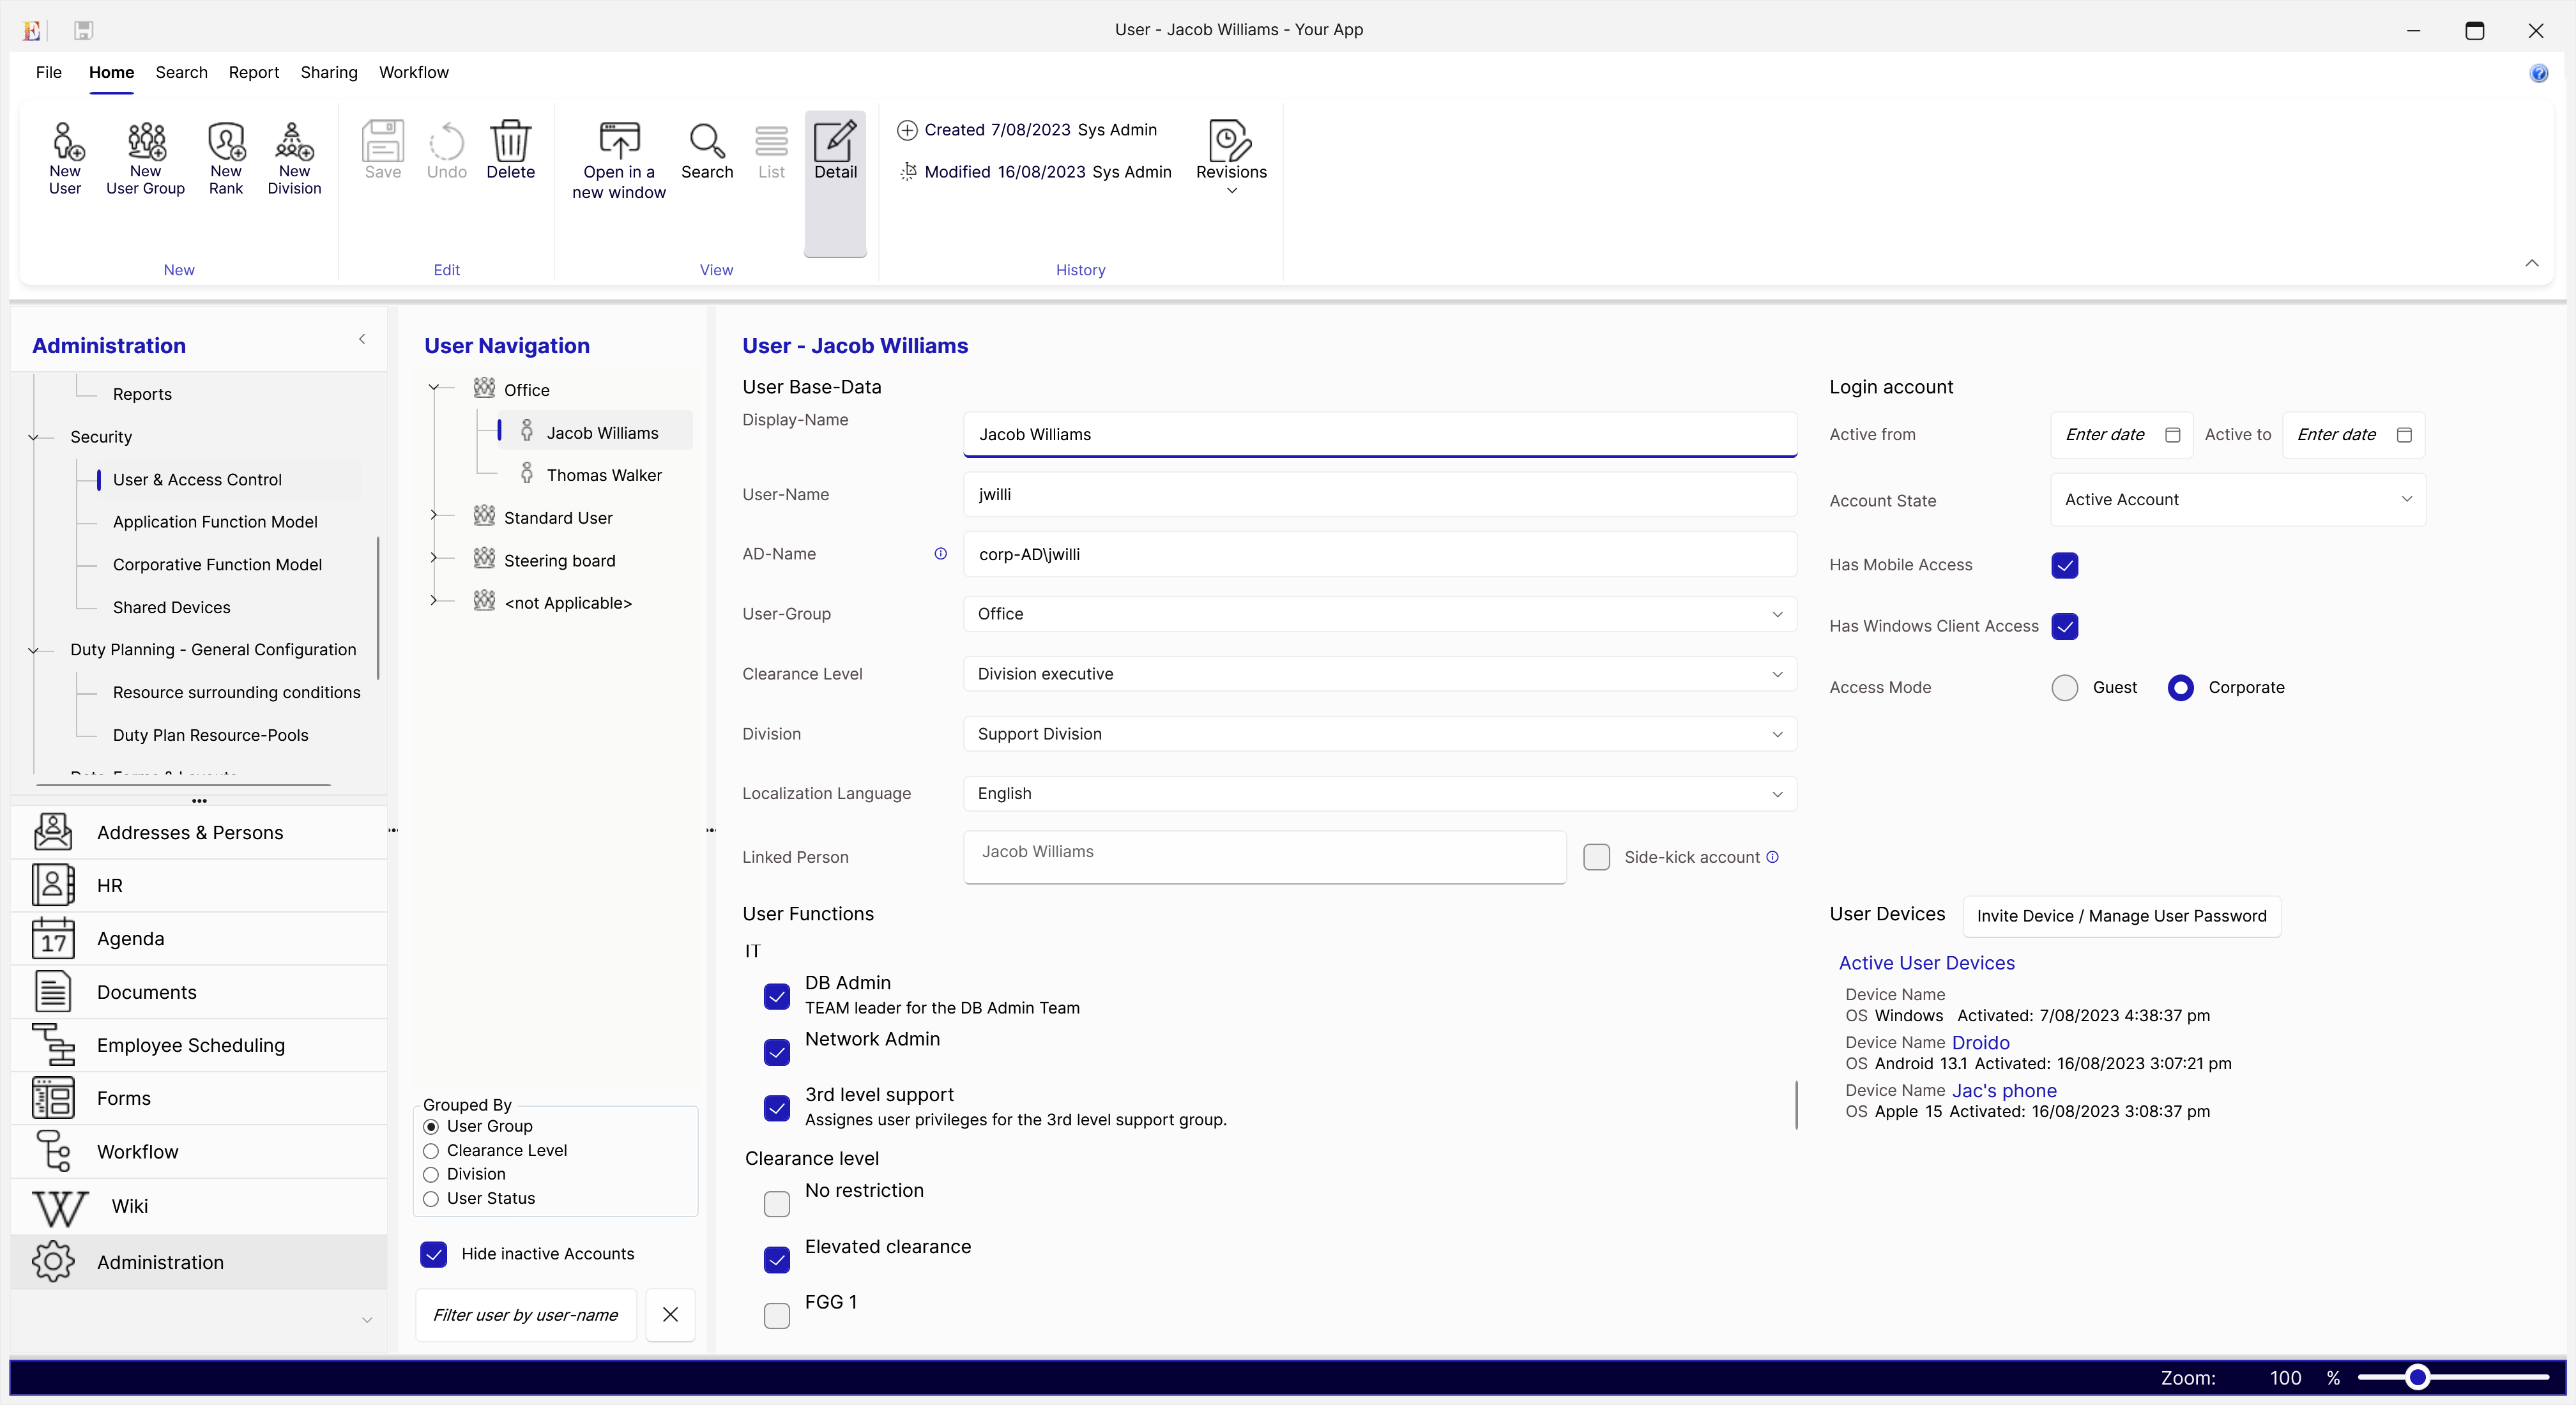Open the File menu
2576x1405 pixels.
49,72
